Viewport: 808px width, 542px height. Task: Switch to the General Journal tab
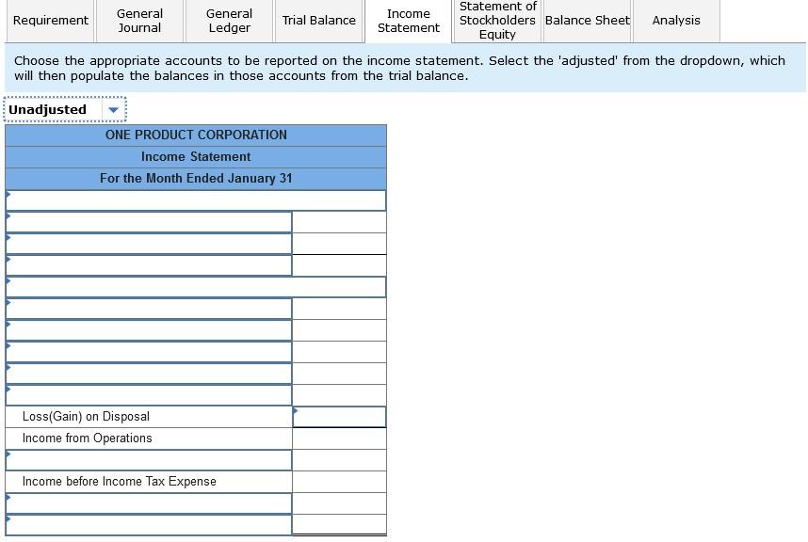tap(138, 21)
